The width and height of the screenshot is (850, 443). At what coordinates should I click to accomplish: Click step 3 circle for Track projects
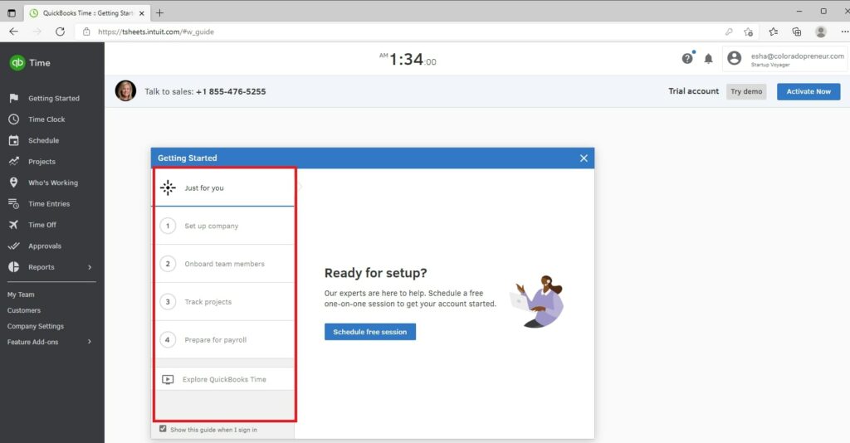click(x=168, y=302)
